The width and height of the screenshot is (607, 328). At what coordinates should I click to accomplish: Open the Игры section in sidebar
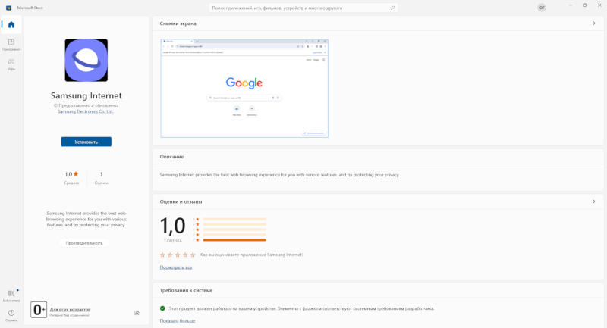pos(11,64)
